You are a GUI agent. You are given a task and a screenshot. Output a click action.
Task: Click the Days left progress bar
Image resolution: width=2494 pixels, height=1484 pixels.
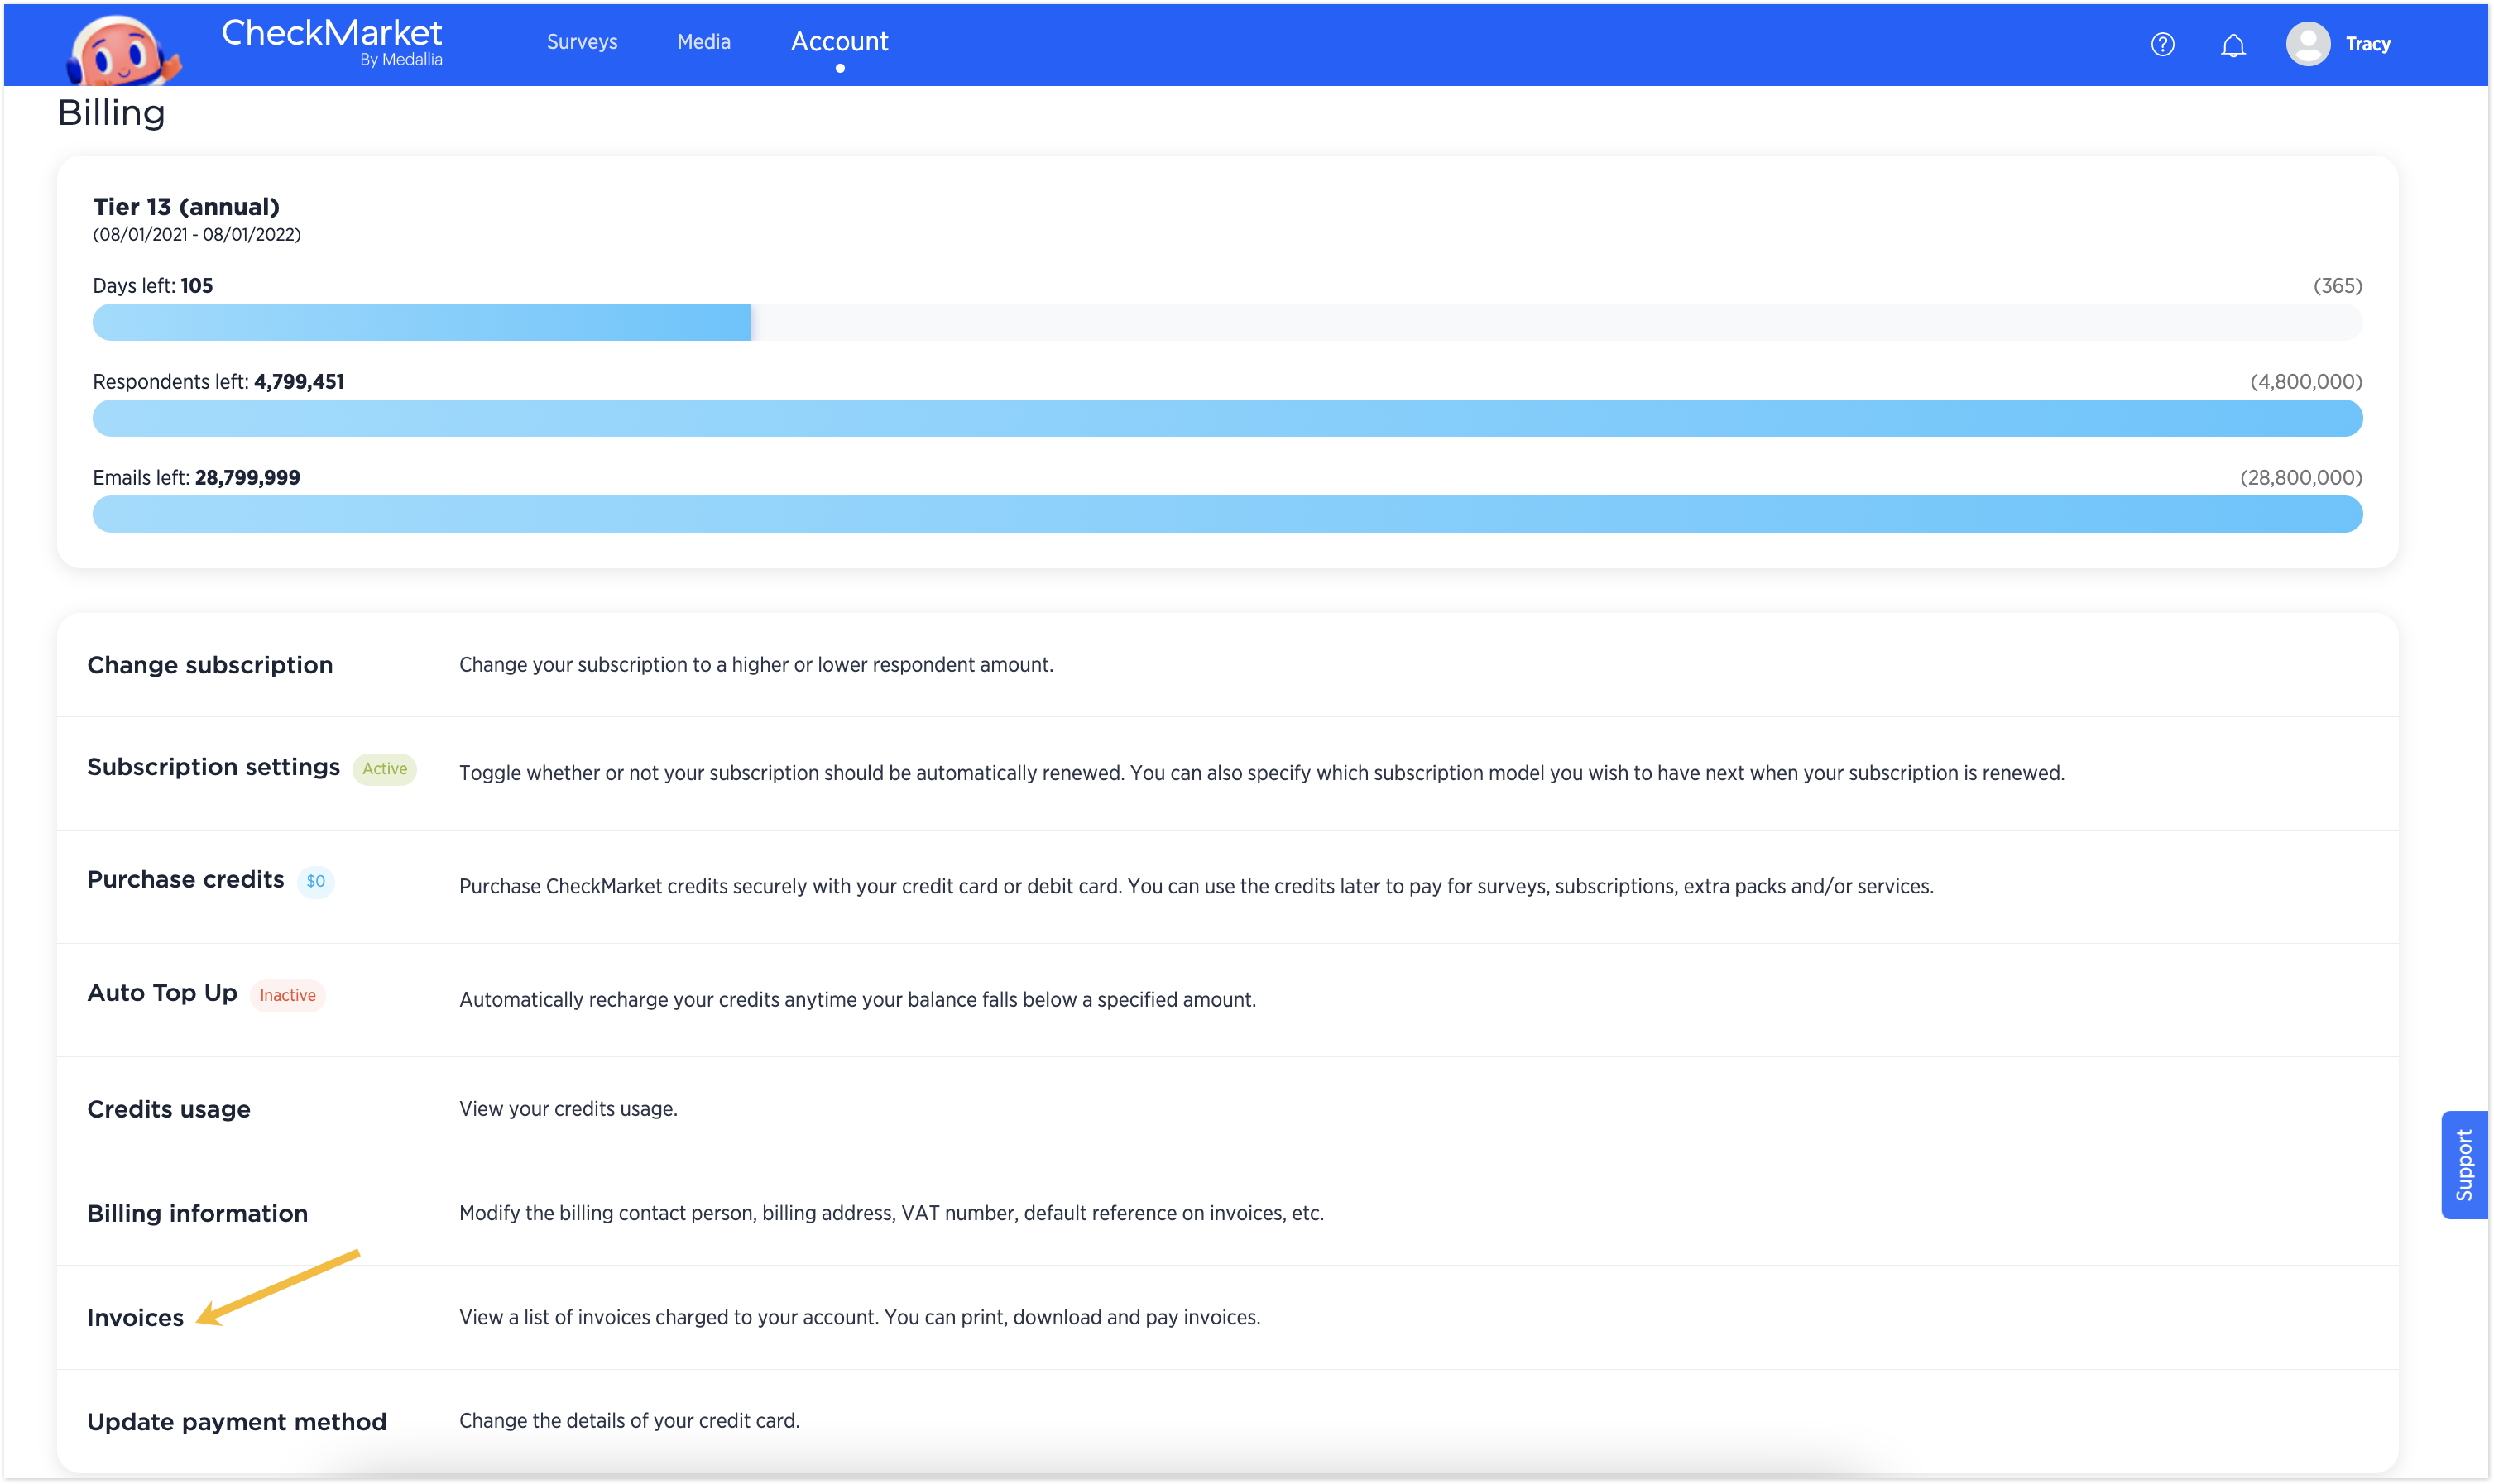[1227, 322]
